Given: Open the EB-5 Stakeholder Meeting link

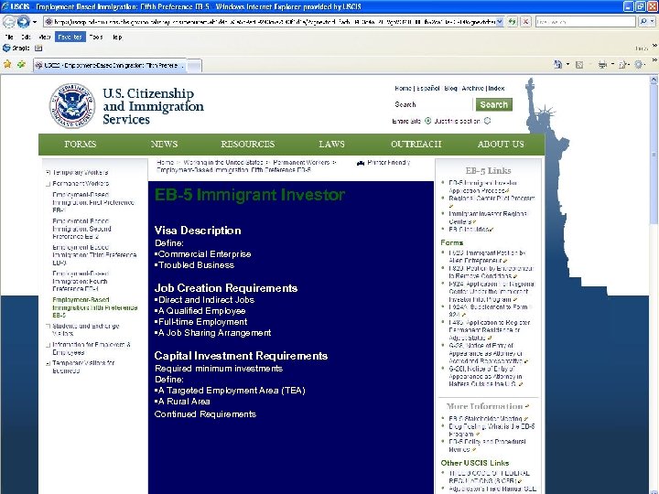Looking at the screenshot, I should (x=485, y=419).
